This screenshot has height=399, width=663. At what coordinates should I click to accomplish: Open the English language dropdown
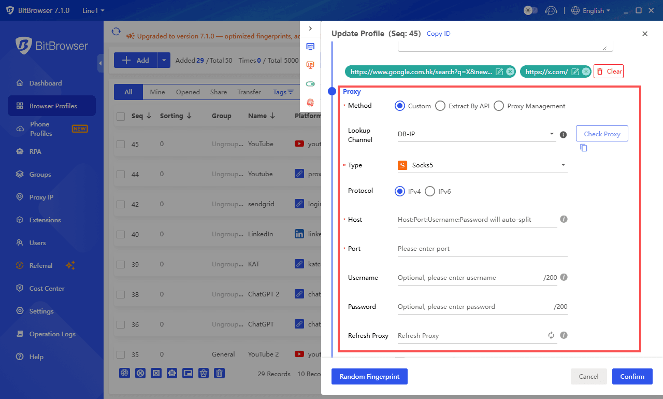(590, 10)
